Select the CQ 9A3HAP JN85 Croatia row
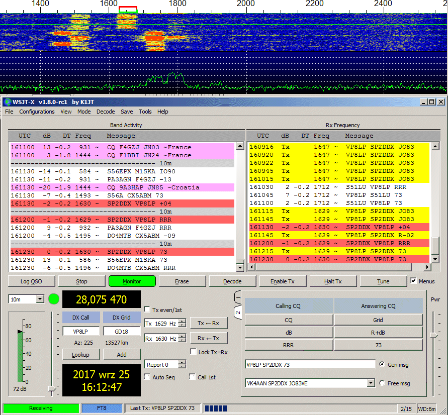 point(122,187)
